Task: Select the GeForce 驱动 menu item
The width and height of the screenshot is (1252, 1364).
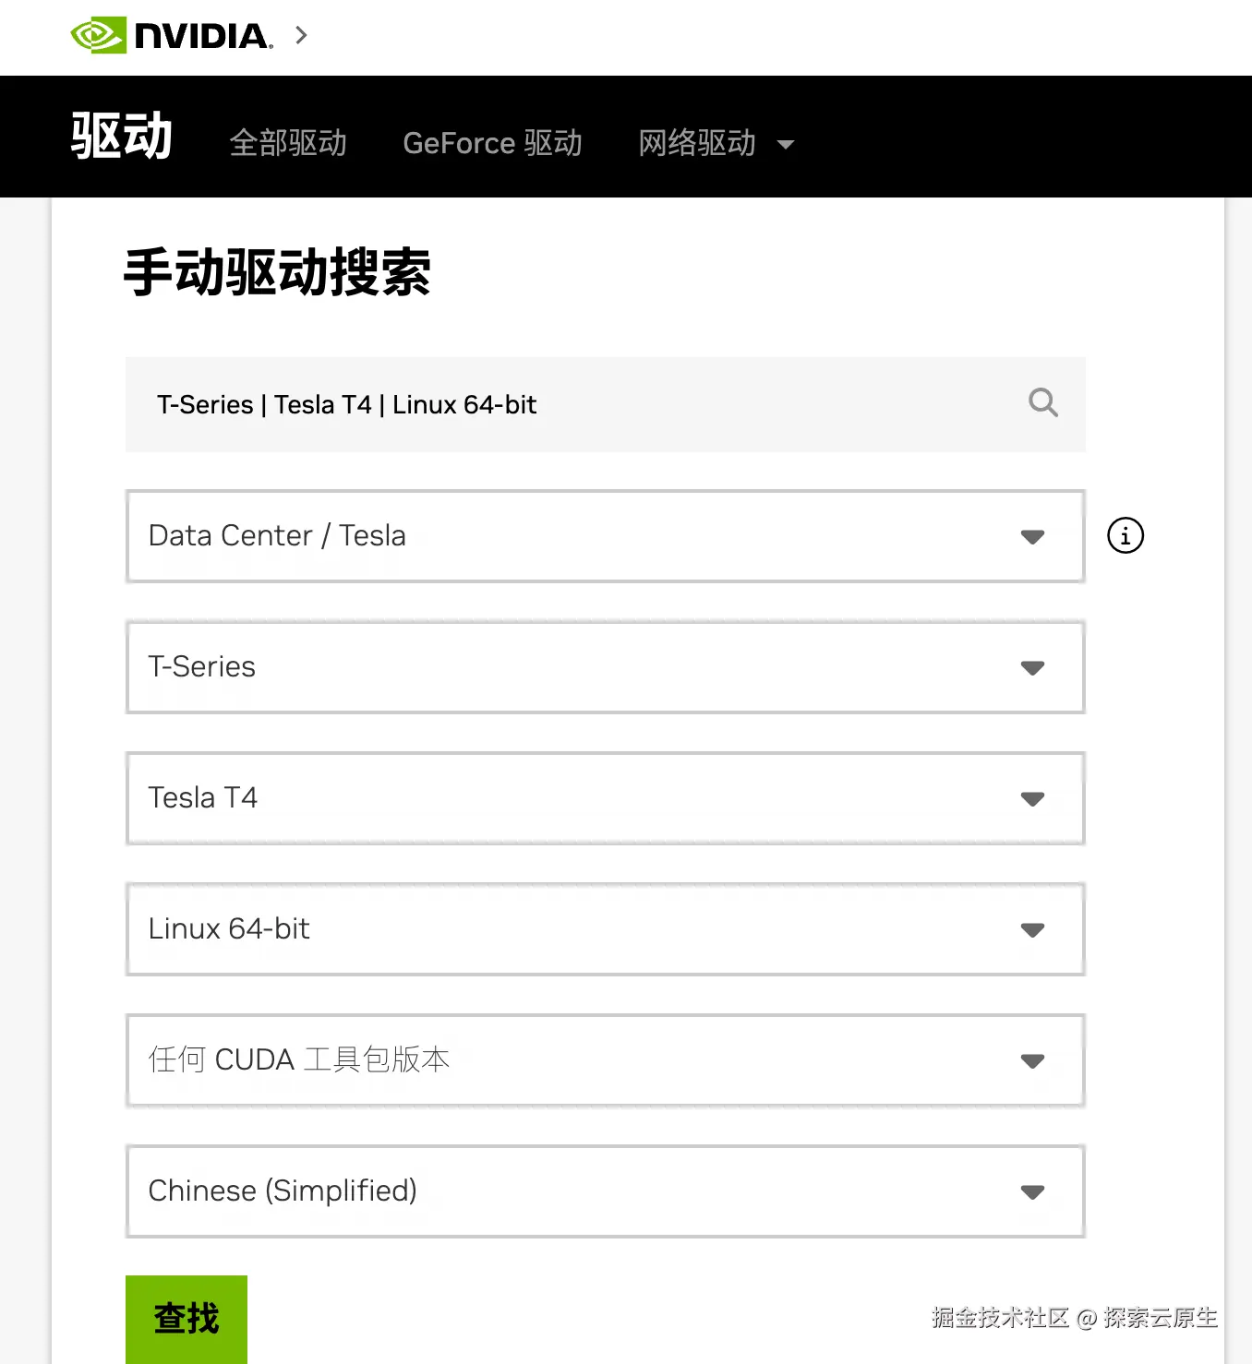Action: point(492,144)
